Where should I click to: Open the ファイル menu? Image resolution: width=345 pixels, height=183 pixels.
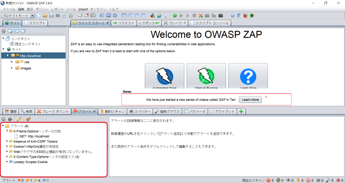[9, 9]
